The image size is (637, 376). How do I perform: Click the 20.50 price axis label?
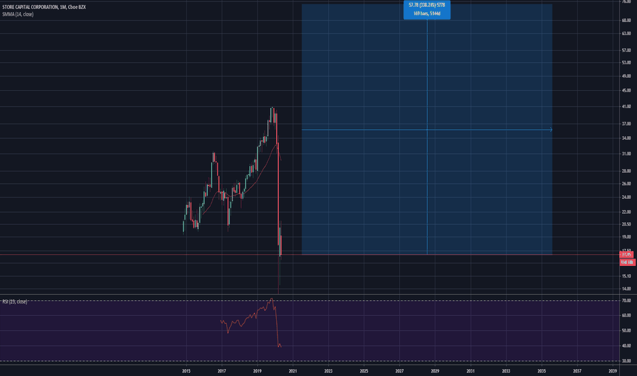point(626,224)
